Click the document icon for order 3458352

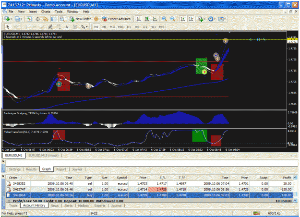pyautogui.click(x=9, y=184)
